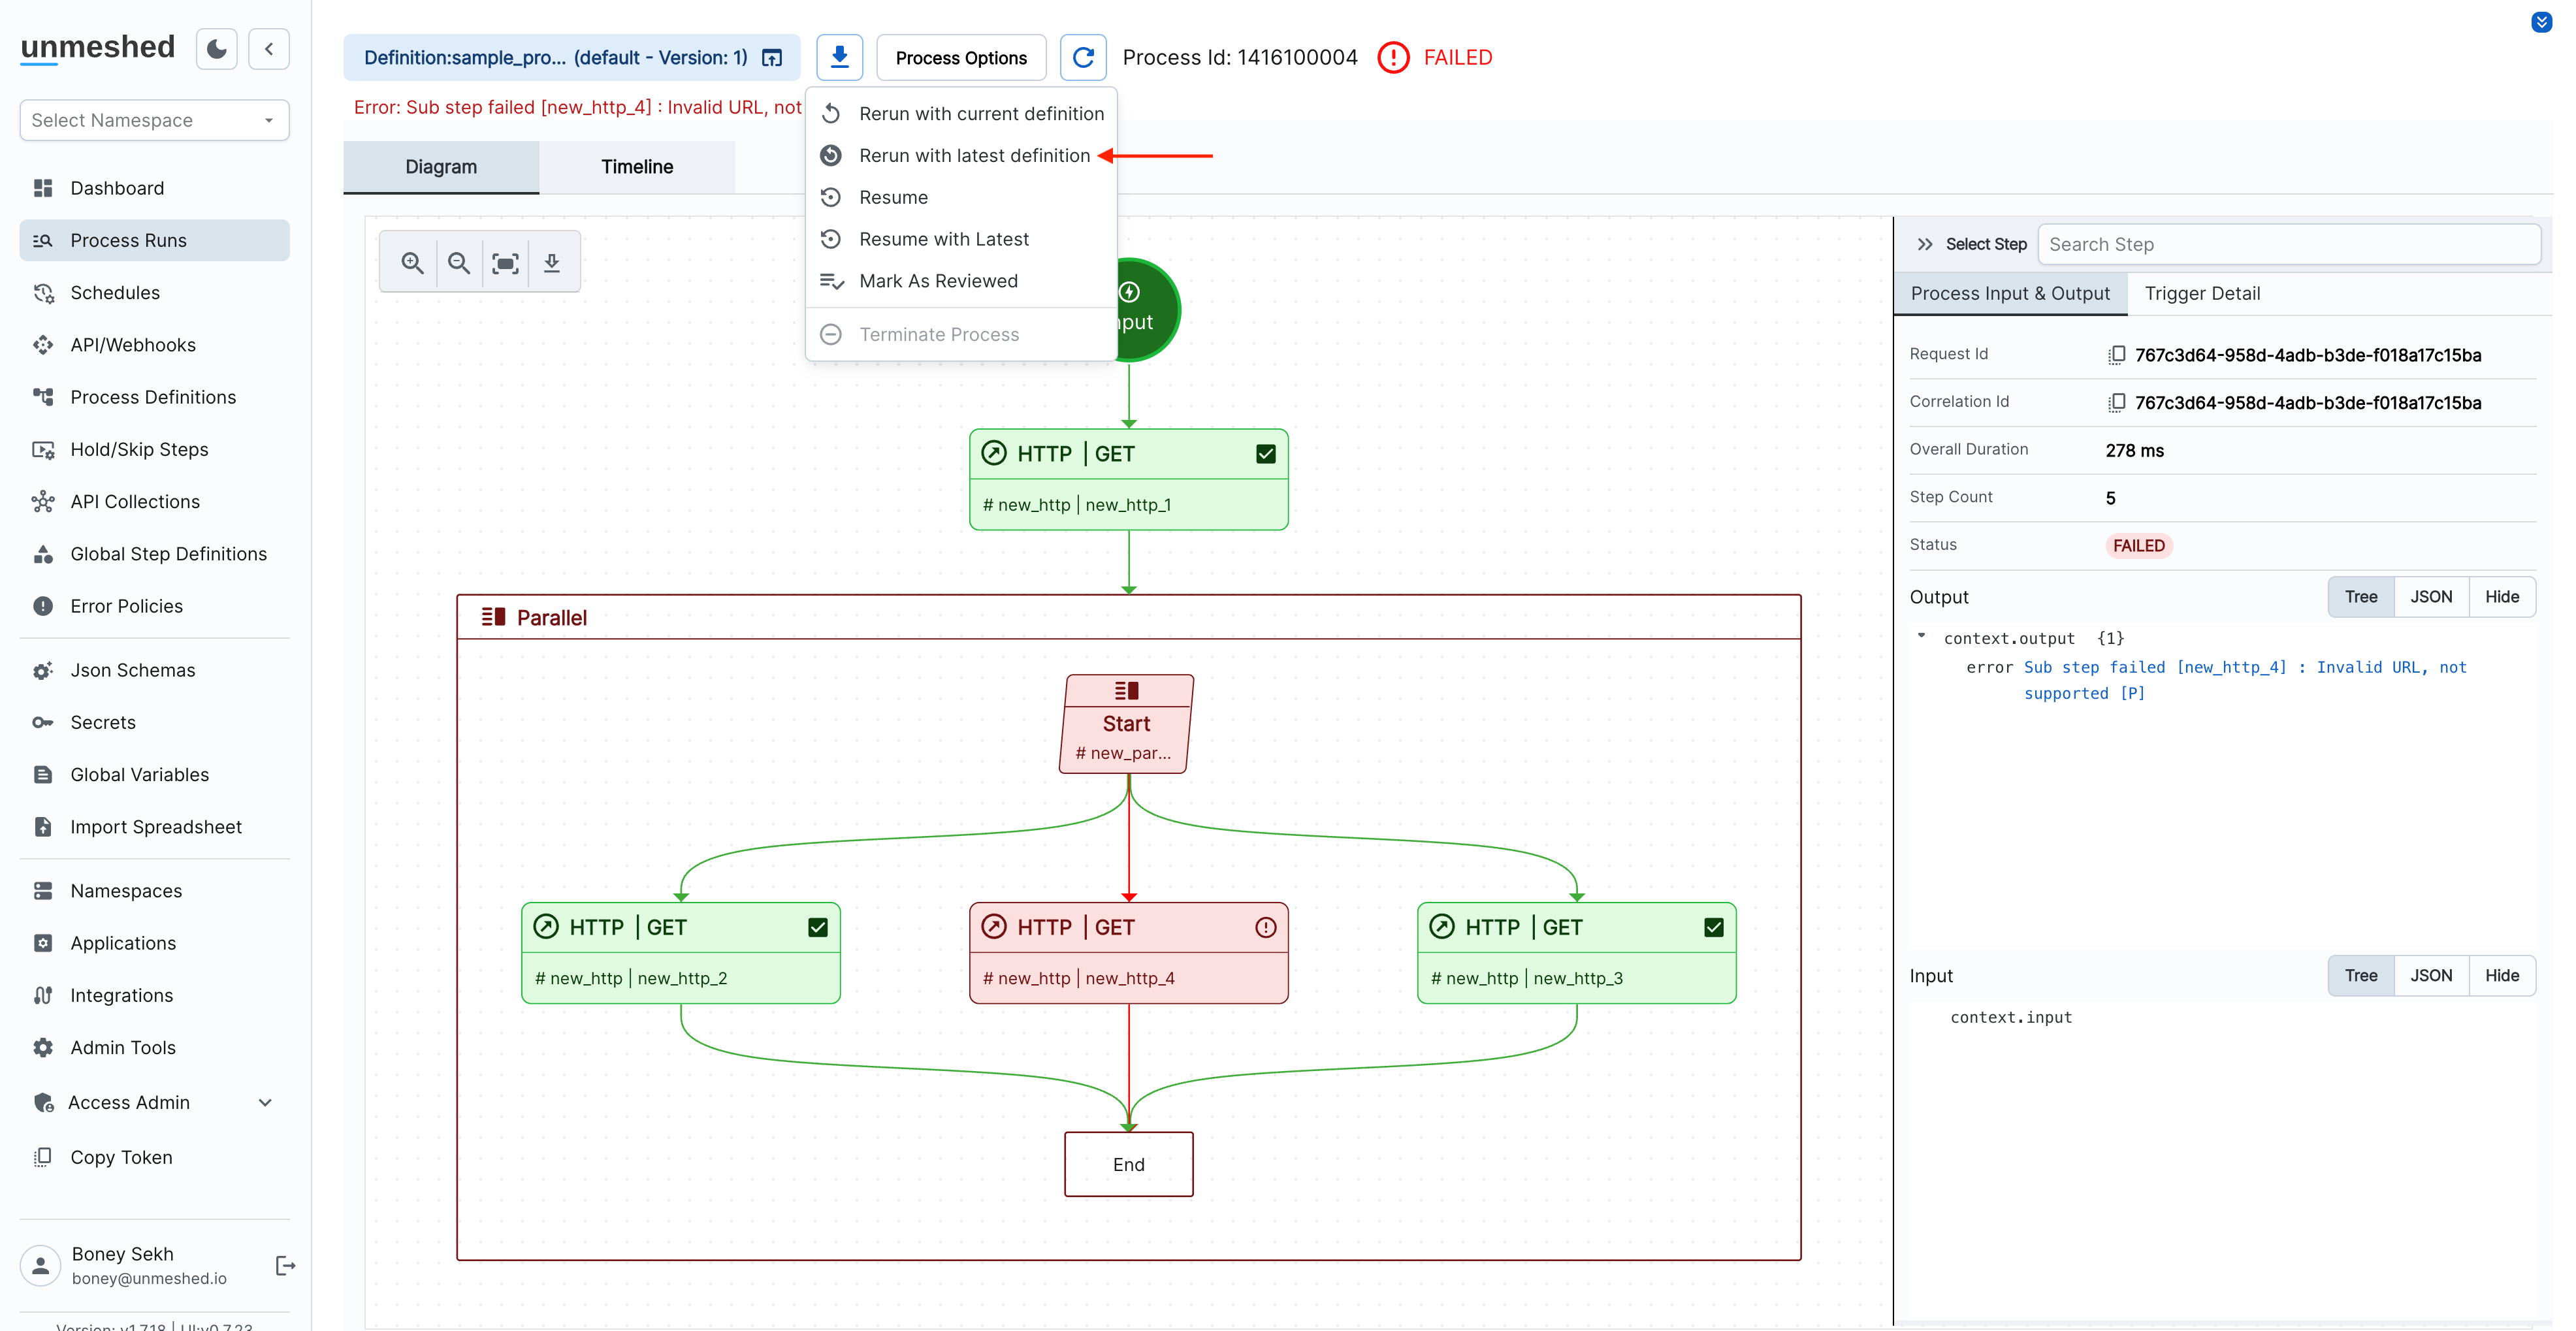The width and height of the screenshot is (2576, 1331).
Task: Download process via blue download icon
Action: (x=840, y=58)
